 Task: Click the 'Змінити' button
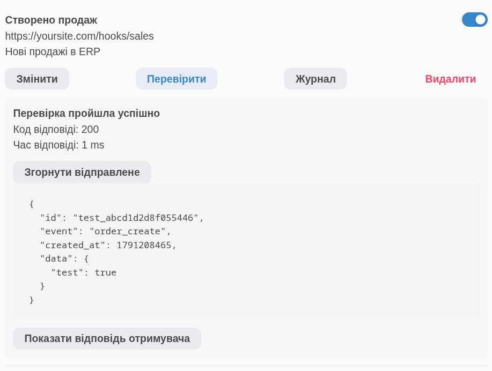tap(37, 79)
